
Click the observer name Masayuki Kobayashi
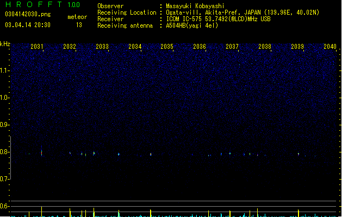(195, 6)
